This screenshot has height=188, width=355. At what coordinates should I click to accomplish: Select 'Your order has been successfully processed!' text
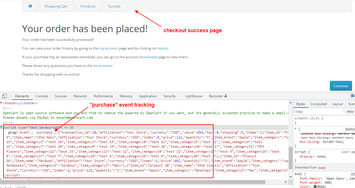58,40
